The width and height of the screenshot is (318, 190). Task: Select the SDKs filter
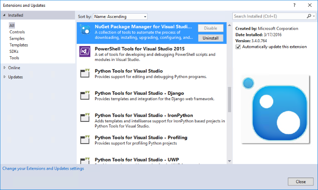(14, 51)
